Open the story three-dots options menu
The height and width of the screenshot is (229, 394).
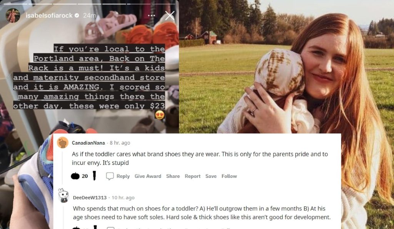click(152, 15)
